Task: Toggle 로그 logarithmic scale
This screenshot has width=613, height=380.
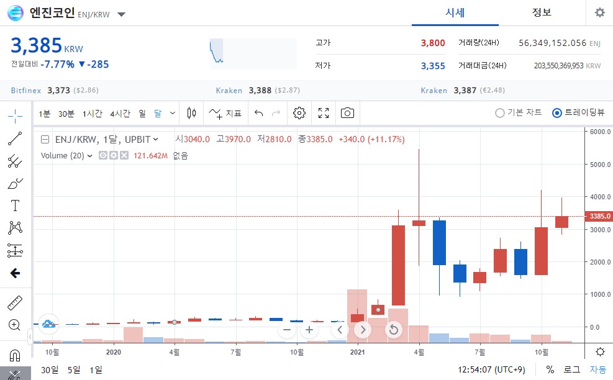Action: coord(572,369)
